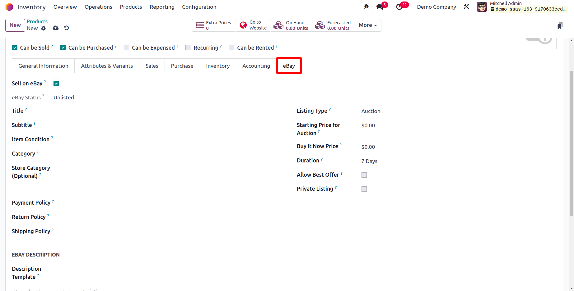Click Go to Website button
Image resolution: width=574 pixels, height=291 pixels.
tap(253, 25)
